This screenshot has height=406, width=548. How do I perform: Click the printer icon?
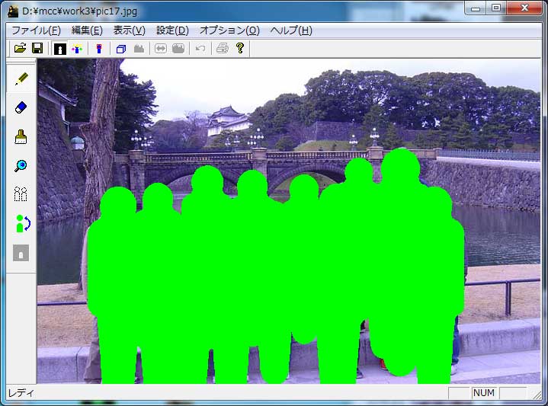tap(223, 48)
